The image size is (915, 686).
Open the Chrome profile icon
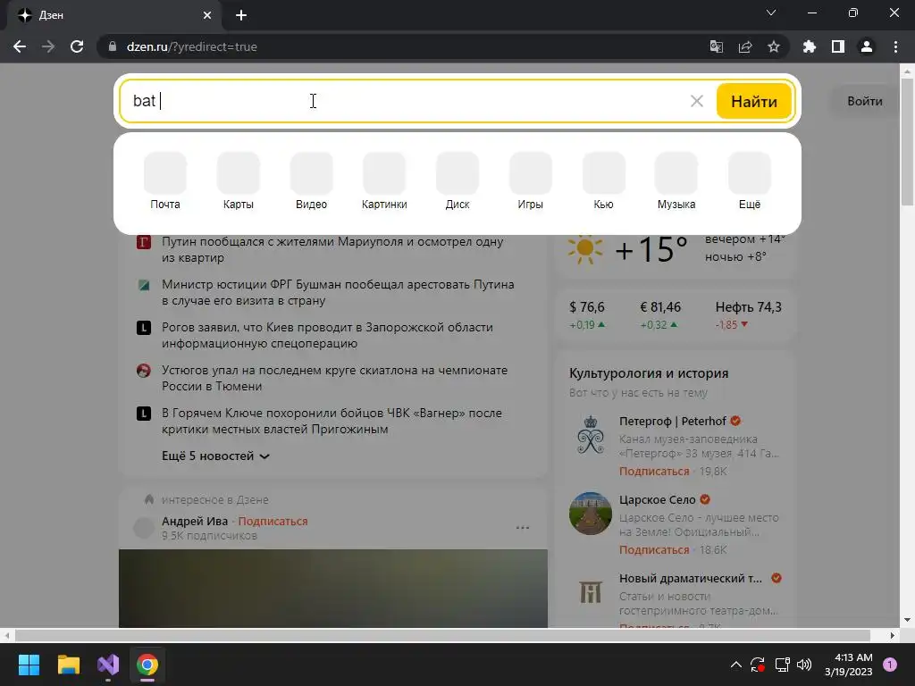(x=867, y=46)
